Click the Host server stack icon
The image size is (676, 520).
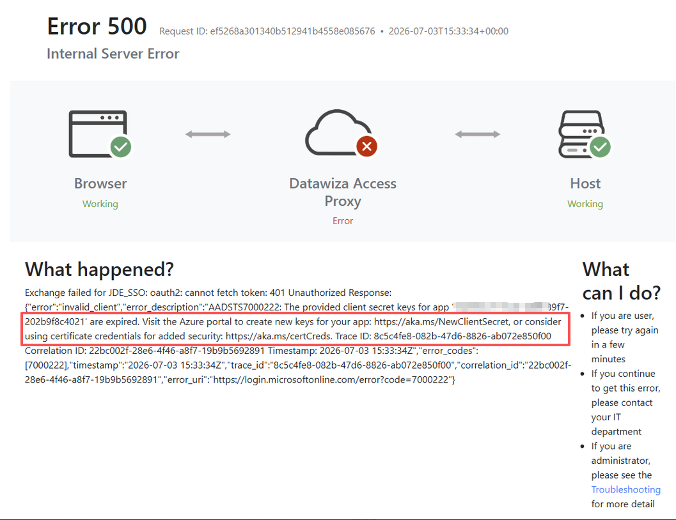coord(581,134)
